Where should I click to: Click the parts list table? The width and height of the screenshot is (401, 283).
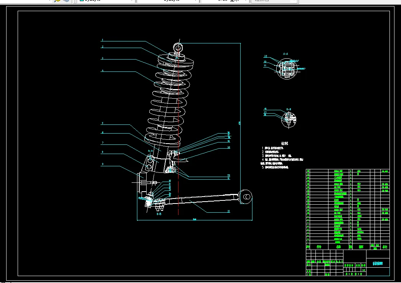pos(347,205)
